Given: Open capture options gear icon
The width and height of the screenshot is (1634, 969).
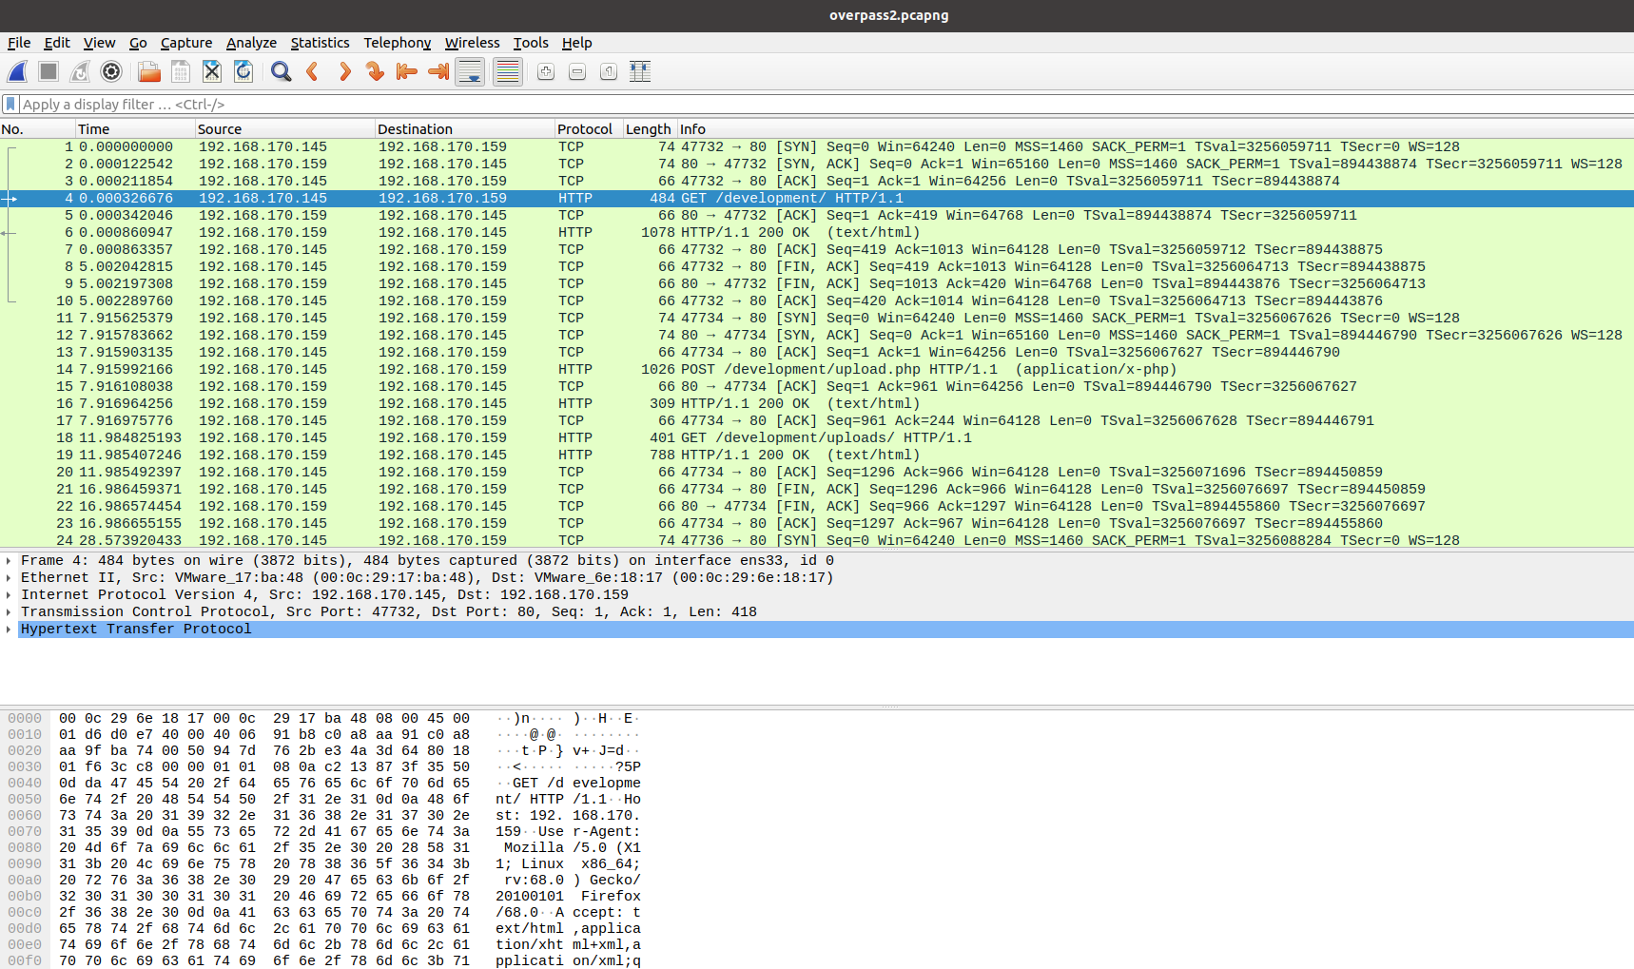Looking at the screenshot, I should [111, 71].
